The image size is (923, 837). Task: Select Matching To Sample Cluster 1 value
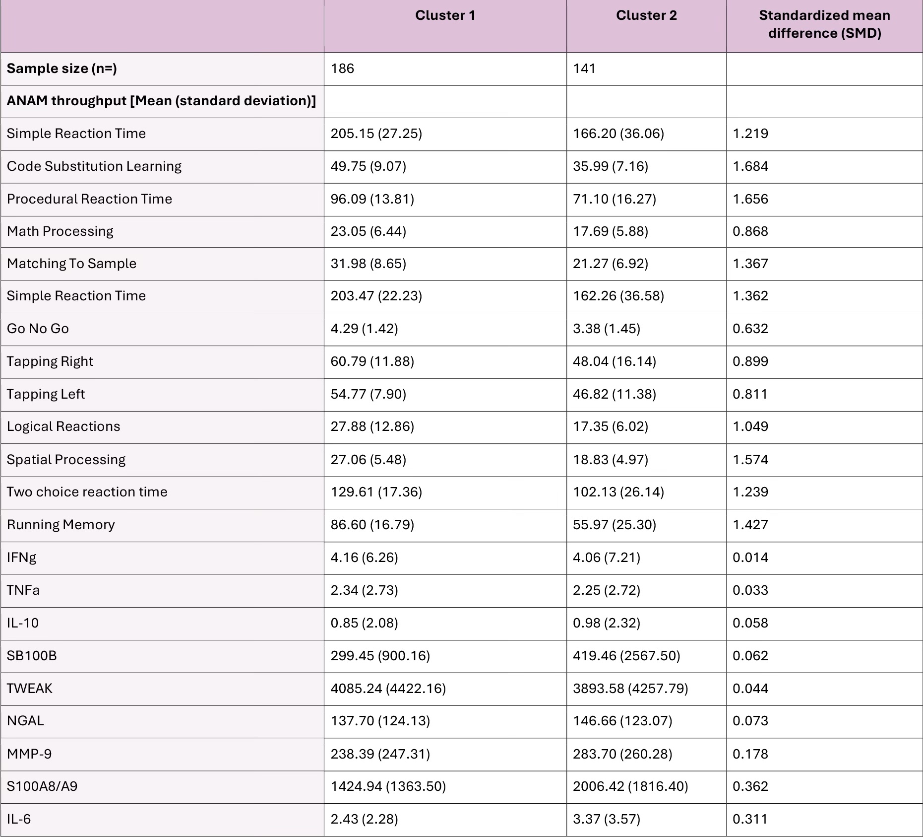coord(368,264)
